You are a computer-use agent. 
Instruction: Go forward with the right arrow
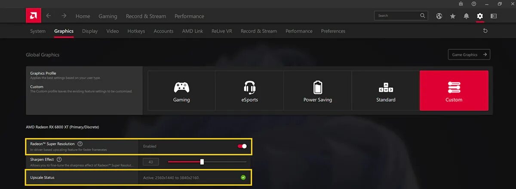pos(64,16)
